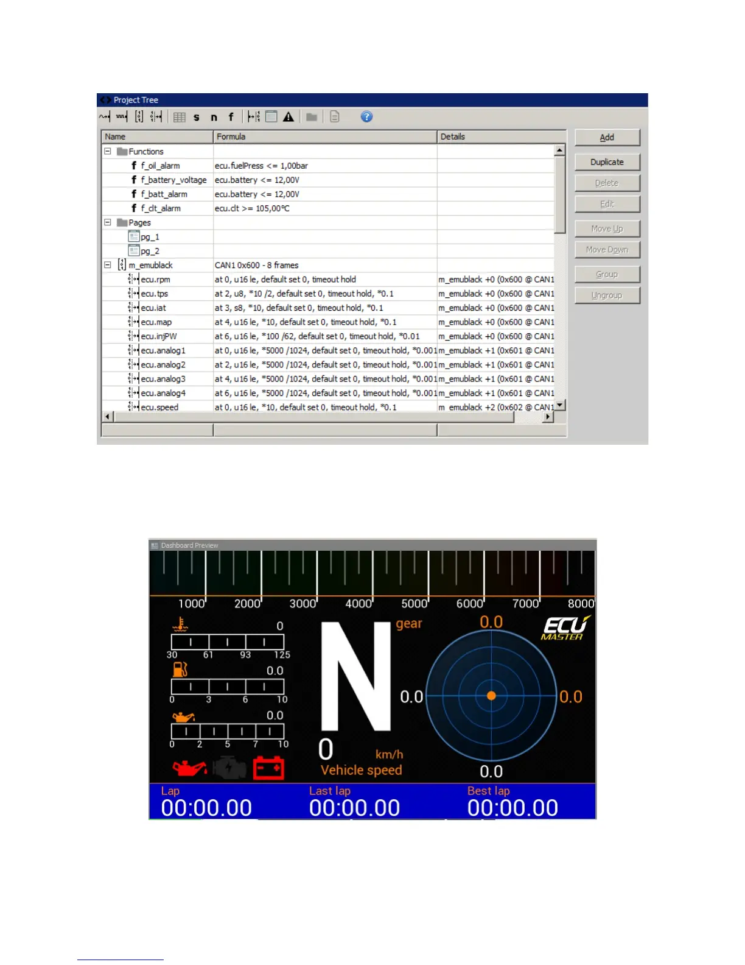
Task: Click the Formula column header
Action: 324,136
